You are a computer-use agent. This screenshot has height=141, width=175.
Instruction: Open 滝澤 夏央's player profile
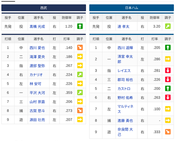pyautogui.click(x=37, y=57)
